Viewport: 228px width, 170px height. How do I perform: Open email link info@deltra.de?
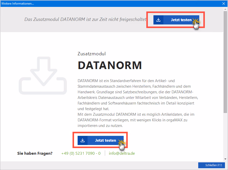point(122,153)
